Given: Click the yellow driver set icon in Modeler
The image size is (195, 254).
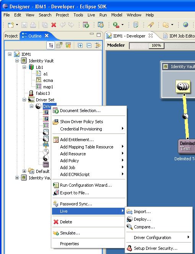Looking at the screenshot, I should [x=183, y=86].
